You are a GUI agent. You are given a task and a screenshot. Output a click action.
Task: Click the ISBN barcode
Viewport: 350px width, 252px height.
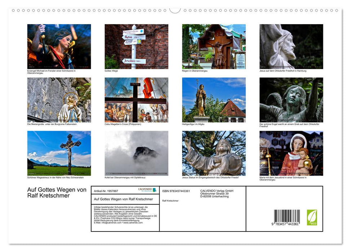[287, 218]
